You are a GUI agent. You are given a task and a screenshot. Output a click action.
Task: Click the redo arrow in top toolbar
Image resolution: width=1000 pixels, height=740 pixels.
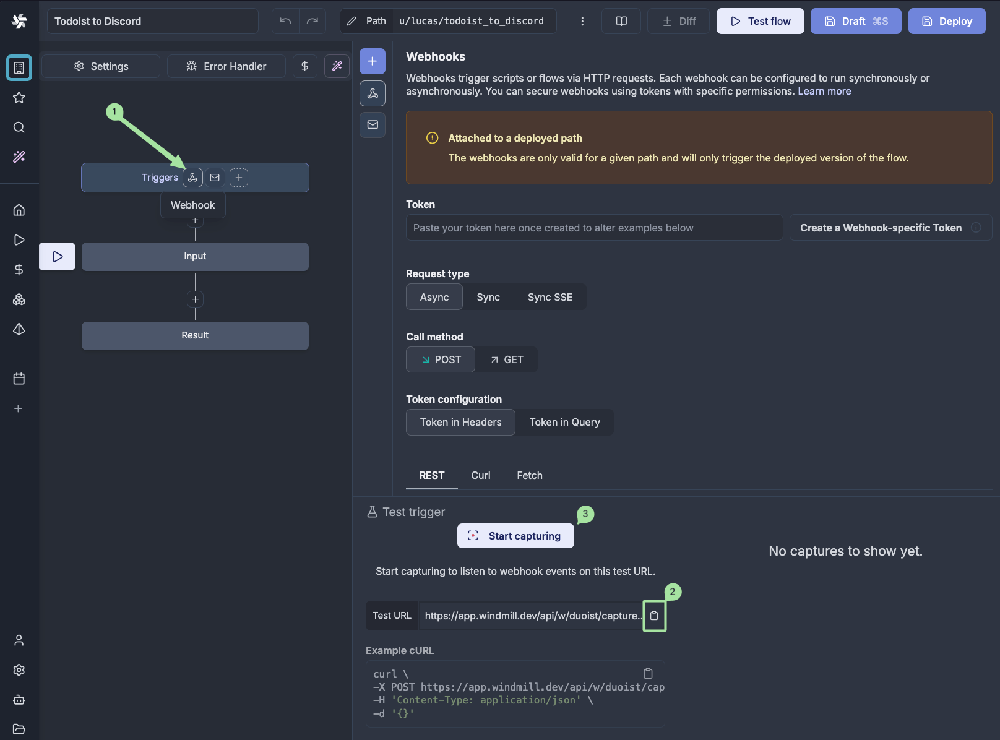312,21
